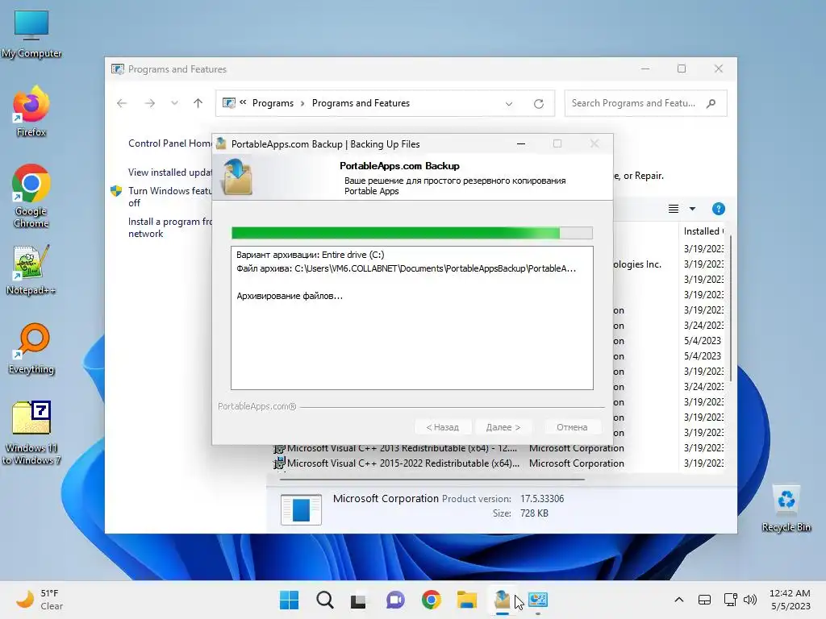Select the Programs and Features breadcrumb

pos(361,103)
